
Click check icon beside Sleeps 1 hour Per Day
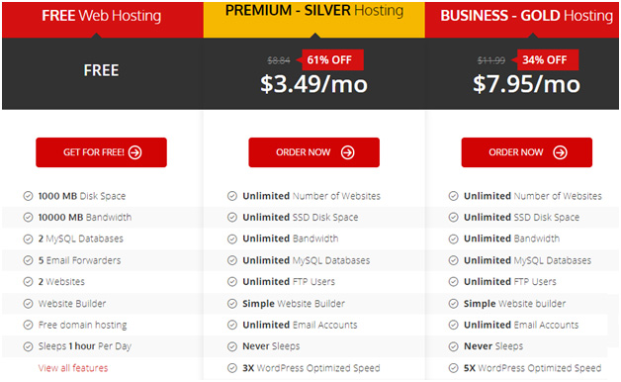[x=28, y=346]
